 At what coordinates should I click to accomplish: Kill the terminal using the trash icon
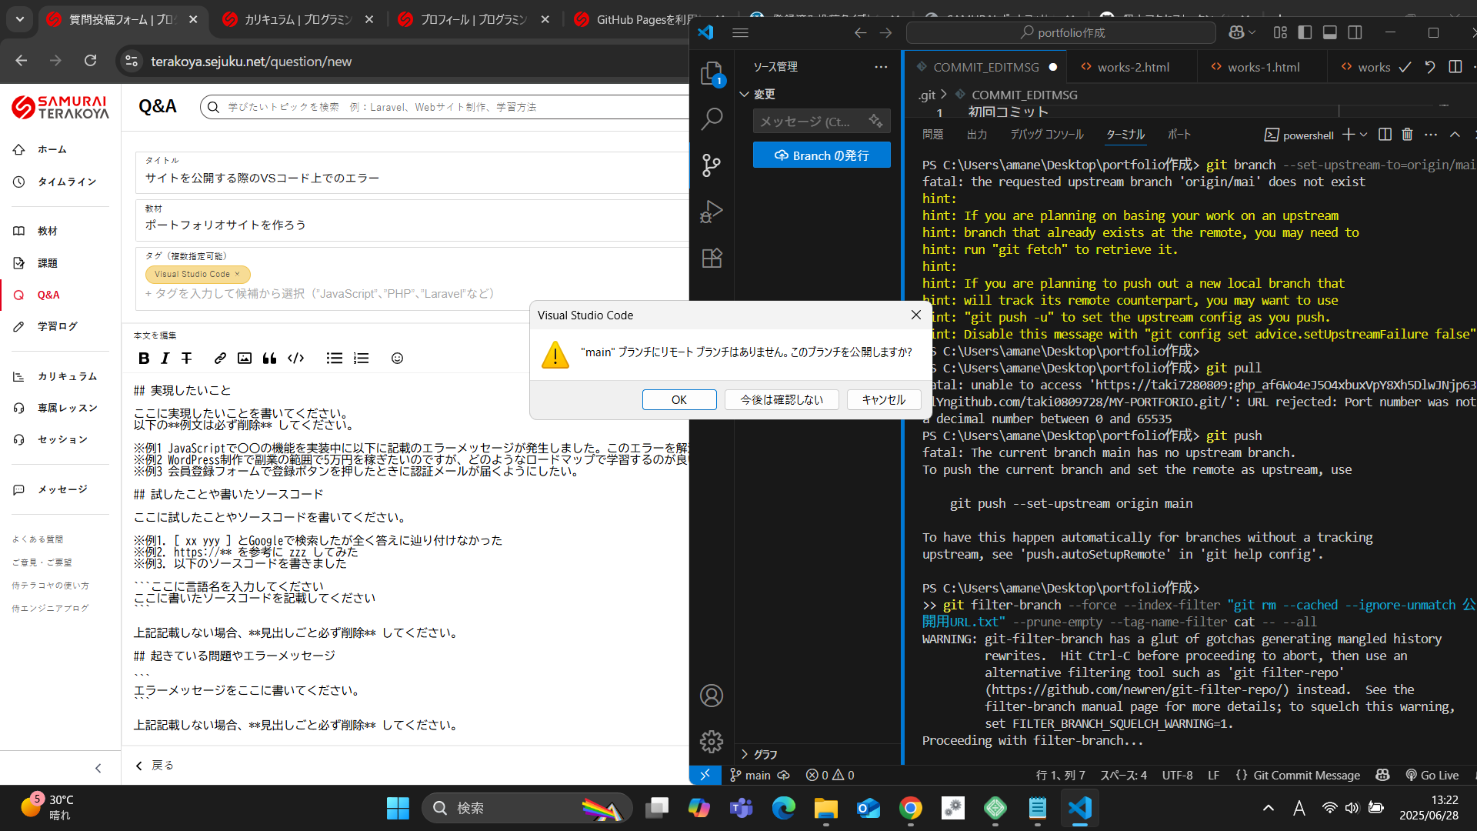(x=1407, y=134)
